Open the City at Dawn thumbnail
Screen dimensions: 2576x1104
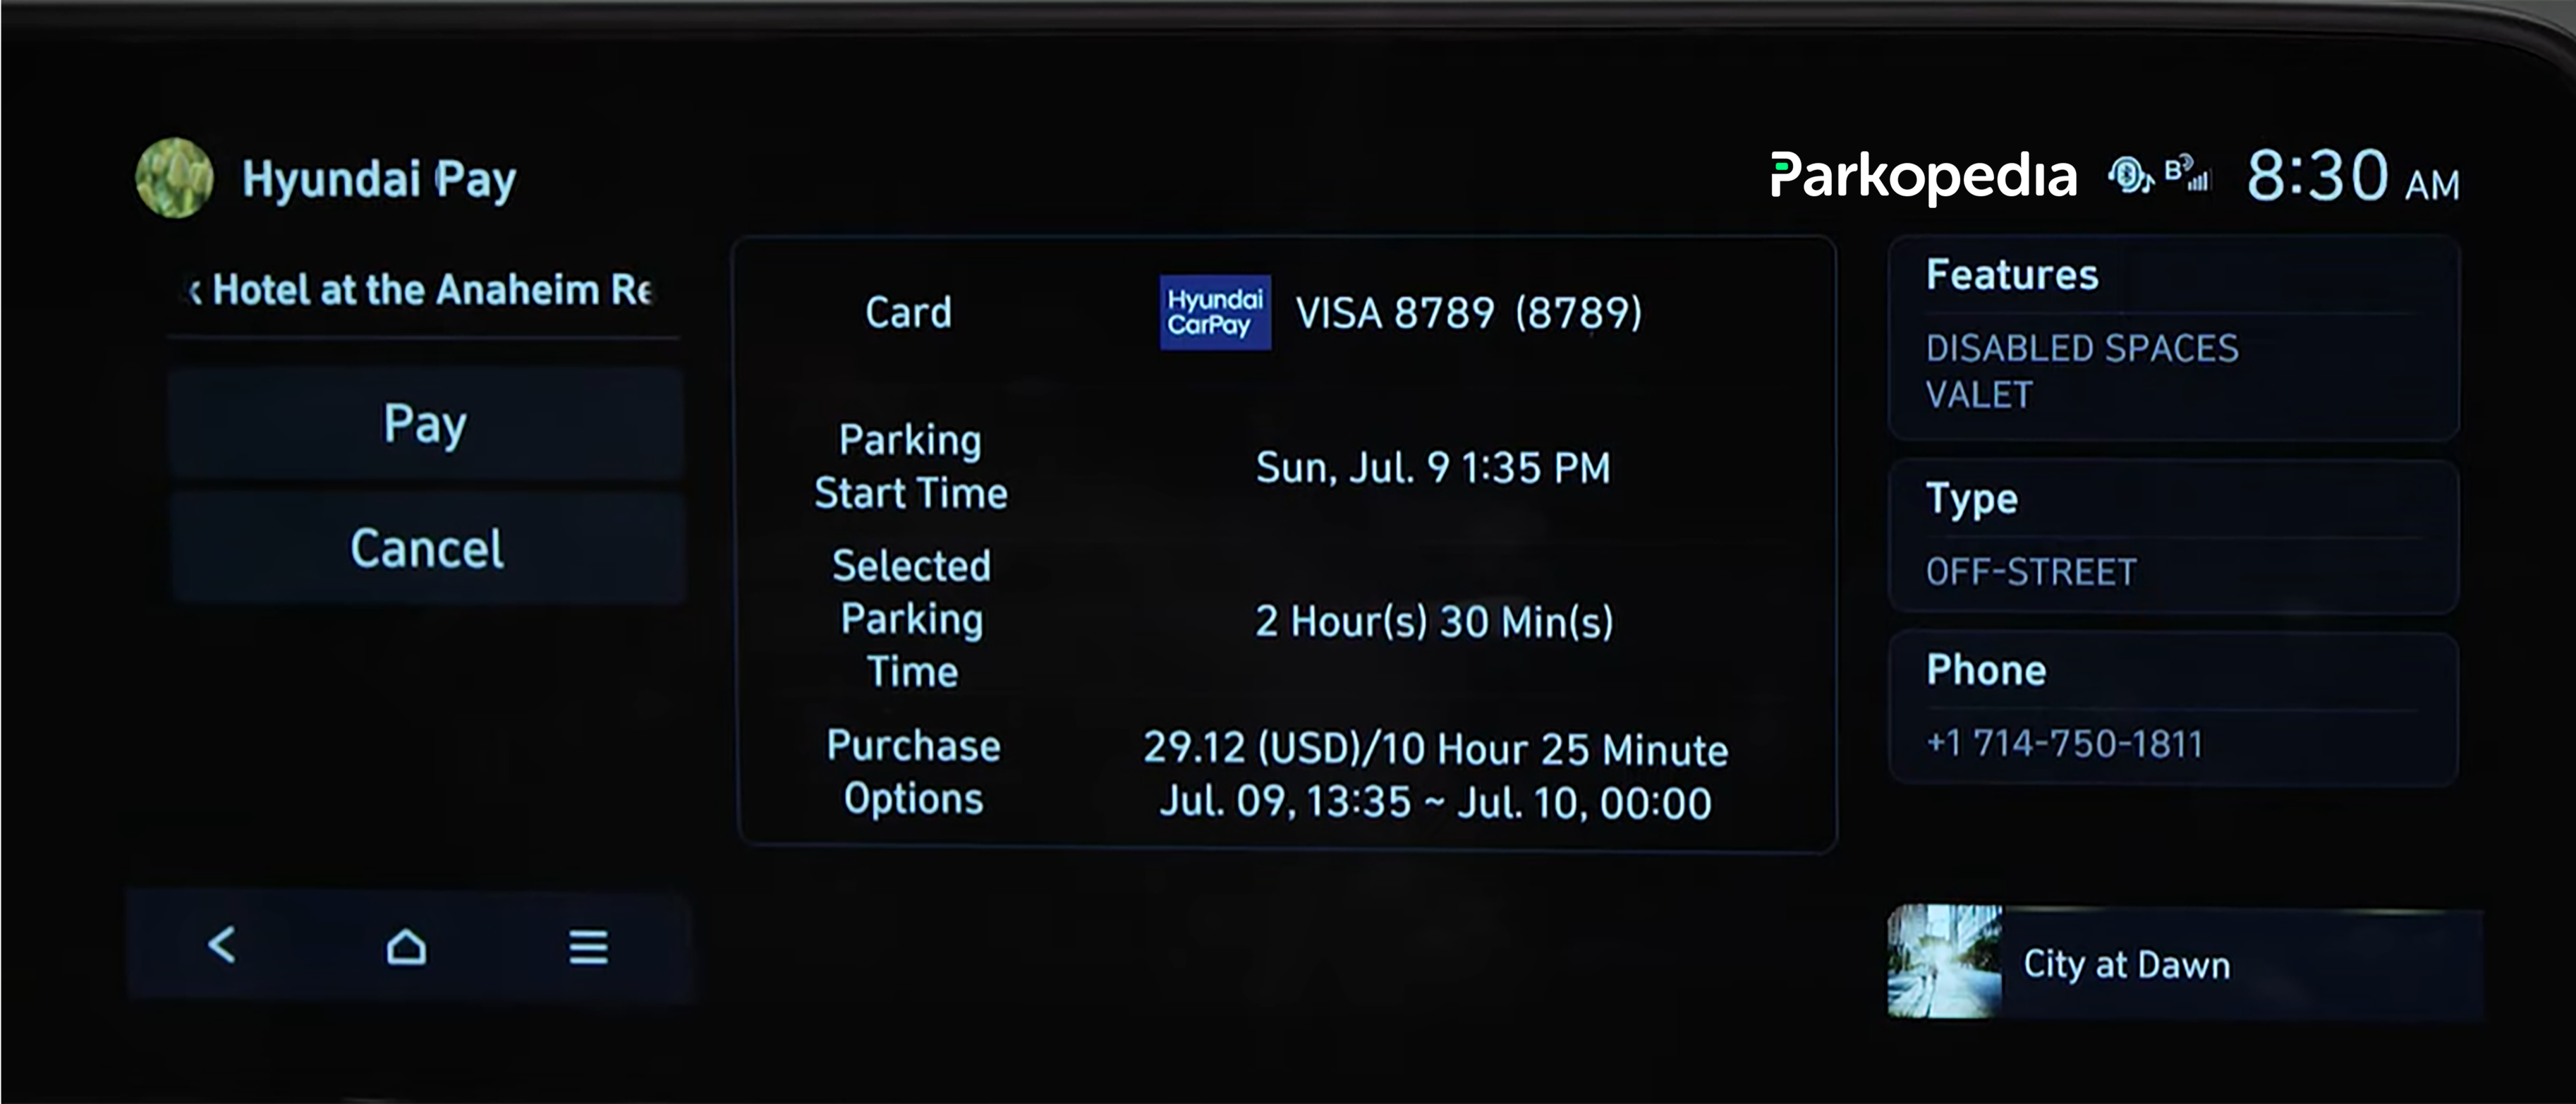tap(1944, 962)
